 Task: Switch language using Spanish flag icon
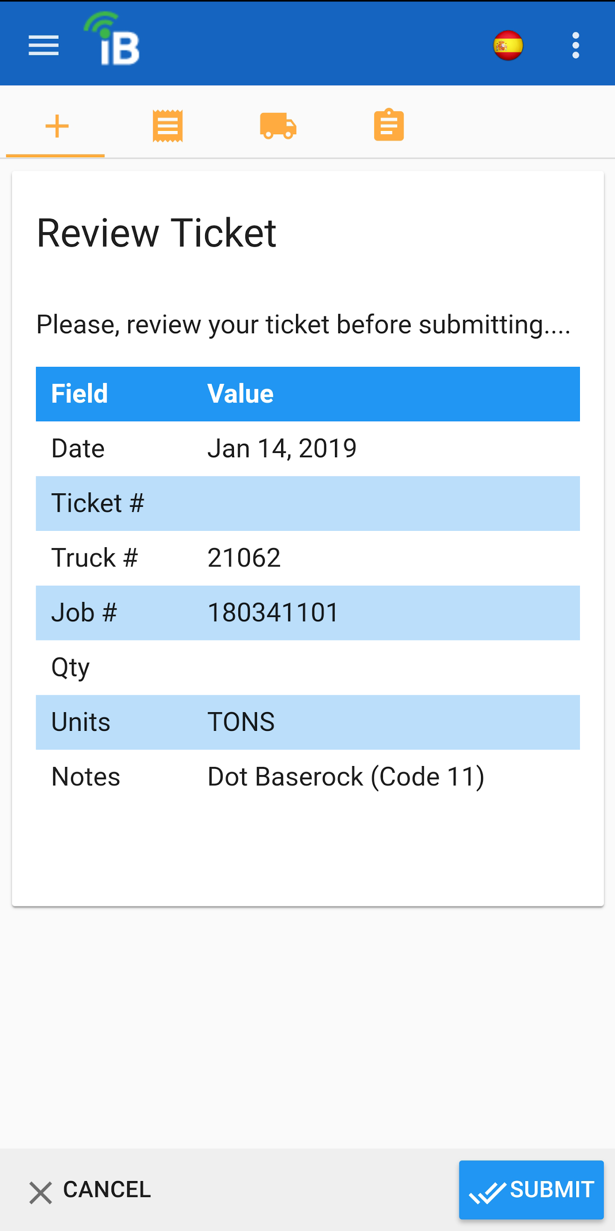[508, 46]
